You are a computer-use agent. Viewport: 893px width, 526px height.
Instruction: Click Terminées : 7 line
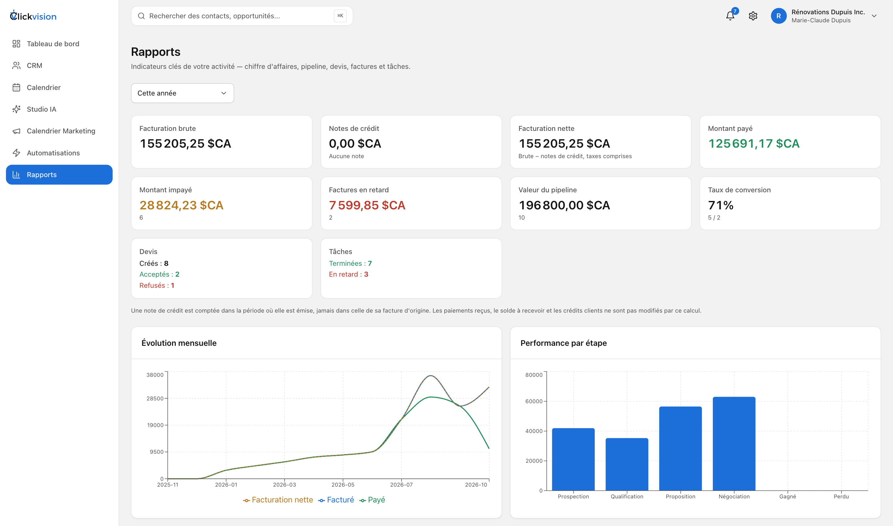tap(350, 263)
